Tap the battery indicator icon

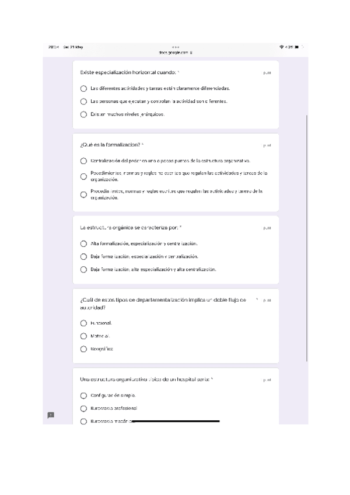pos(297,47)
